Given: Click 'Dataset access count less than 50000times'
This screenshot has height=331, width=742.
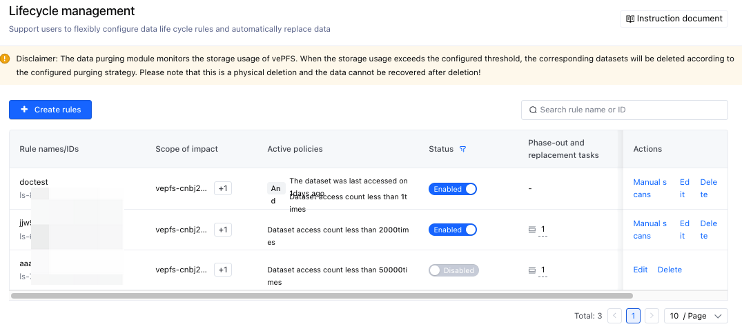Looking at the screenshot, I should 338,277.
